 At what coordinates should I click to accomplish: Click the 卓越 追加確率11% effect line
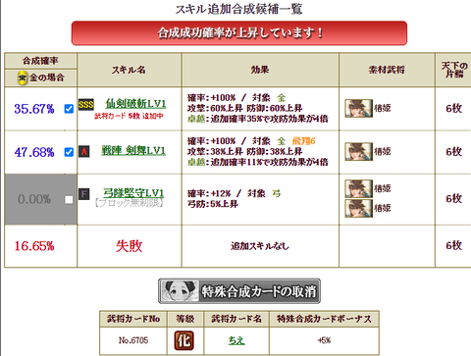pyautogui.click(x=258, y=162)
